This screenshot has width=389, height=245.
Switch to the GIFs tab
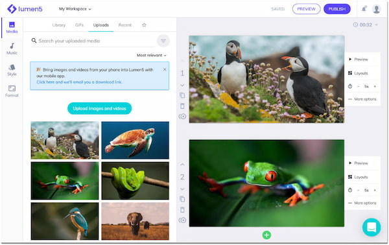79,25
